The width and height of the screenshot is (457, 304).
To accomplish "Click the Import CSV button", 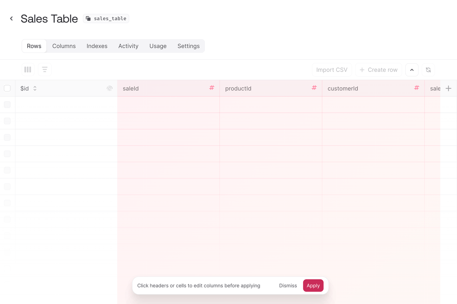I will (332, 70).
